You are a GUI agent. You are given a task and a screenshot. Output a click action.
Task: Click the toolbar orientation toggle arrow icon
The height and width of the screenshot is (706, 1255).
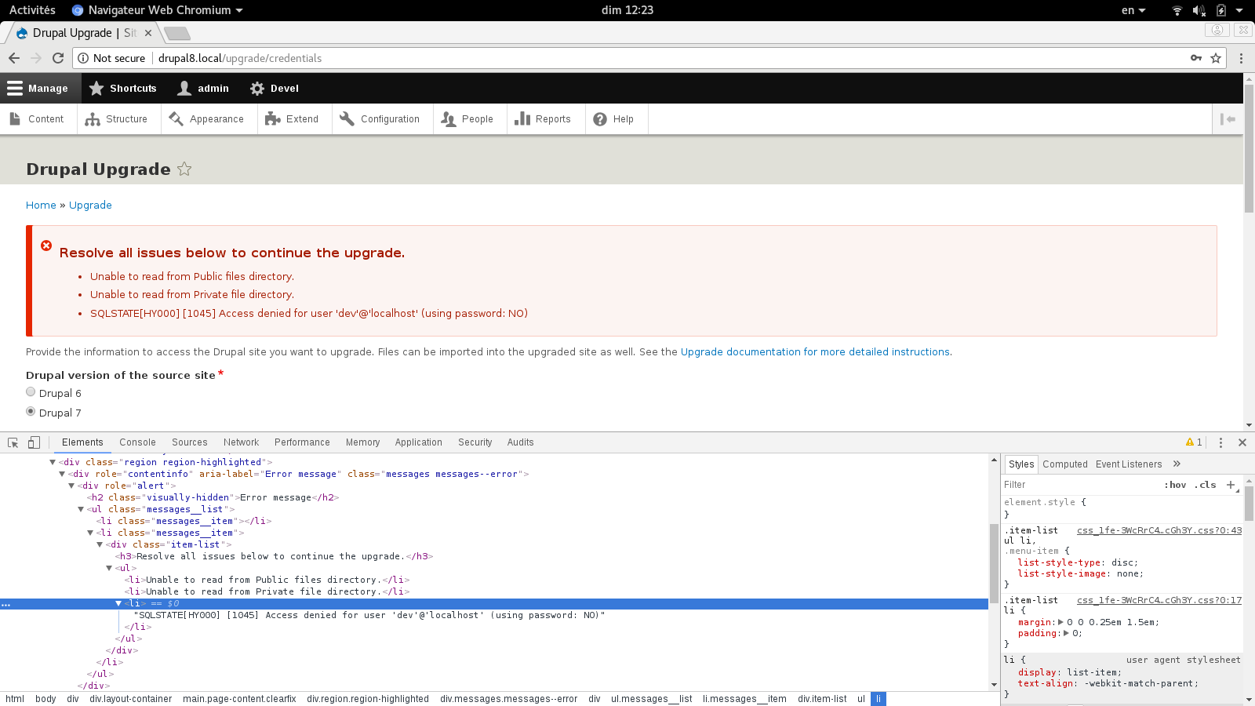[x=1228, y=119]
